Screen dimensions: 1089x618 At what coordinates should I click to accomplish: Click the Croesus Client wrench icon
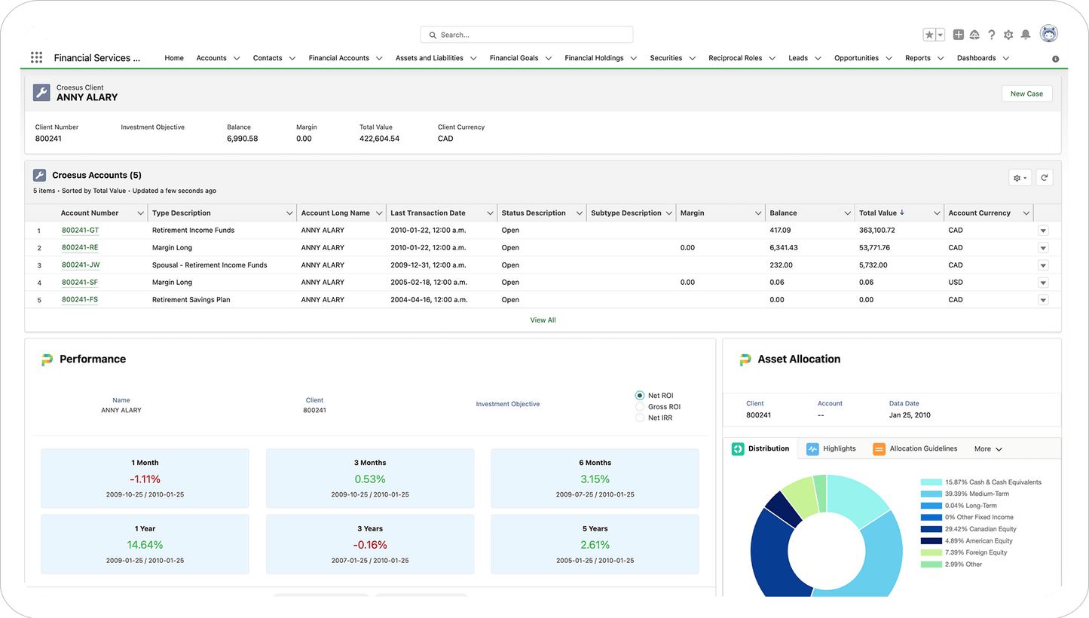(41, 93)
